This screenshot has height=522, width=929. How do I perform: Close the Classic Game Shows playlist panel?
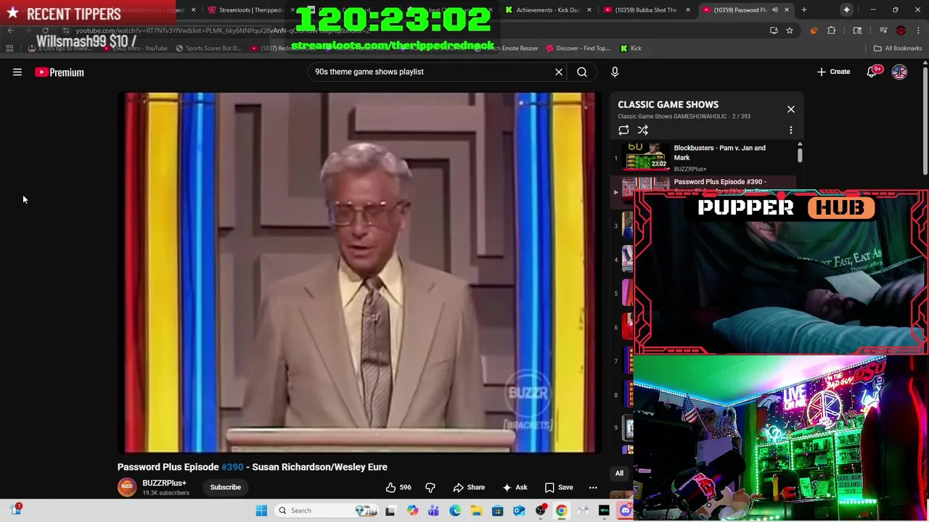click(791, 109)
